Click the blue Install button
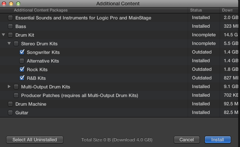Viewport: 240px width, 147px height. [x=217, y=139]
